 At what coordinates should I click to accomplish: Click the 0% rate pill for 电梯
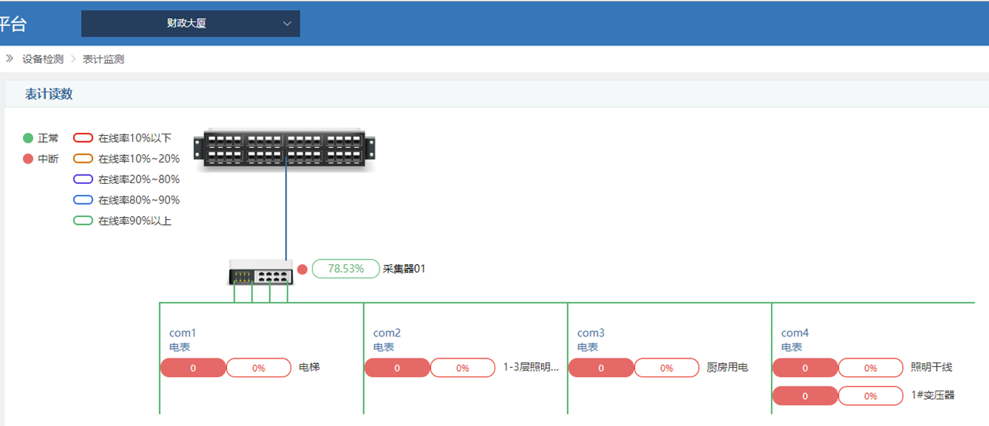(259, 368)
